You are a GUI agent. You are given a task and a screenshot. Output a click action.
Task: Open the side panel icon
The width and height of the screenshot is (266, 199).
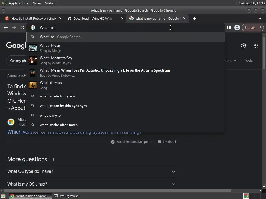click(229, 27)
